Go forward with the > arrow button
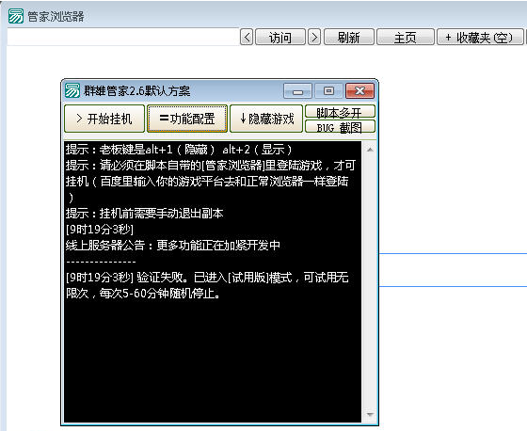Screen dimensions: 527x431 click(314, 37)
